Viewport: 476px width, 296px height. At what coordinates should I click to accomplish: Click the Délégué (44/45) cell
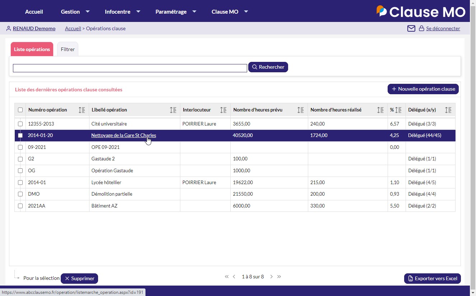point(430,136)
